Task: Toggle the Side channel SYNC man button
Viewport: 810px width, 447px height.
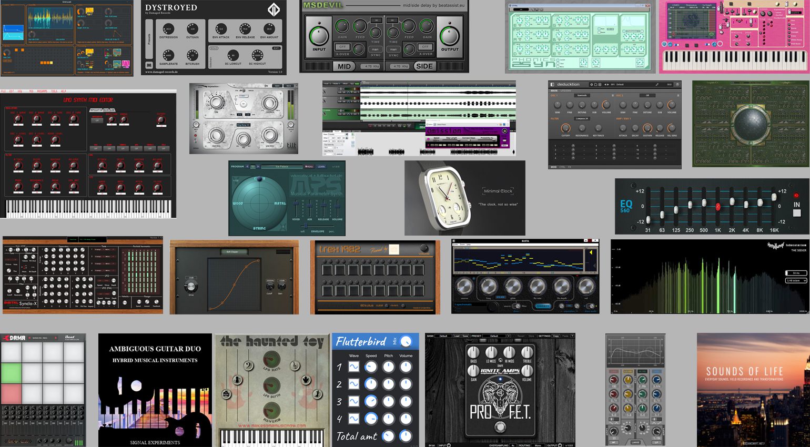Action: coord(393,49)
